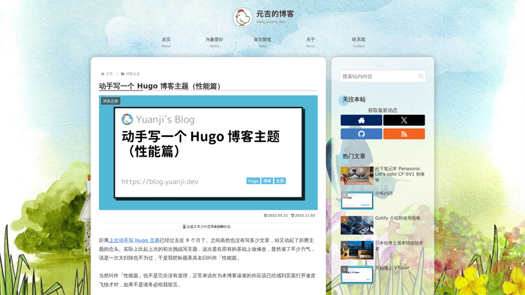This screenshot has width=525, height=295.
Task: Open popular post 松下笔记本 Panasonic Let's note
Action: [x=400, y=174]
